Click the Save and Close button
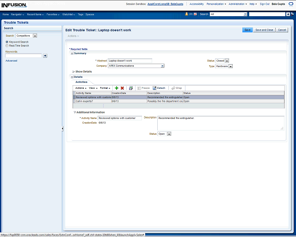 [x=264, y=30]
